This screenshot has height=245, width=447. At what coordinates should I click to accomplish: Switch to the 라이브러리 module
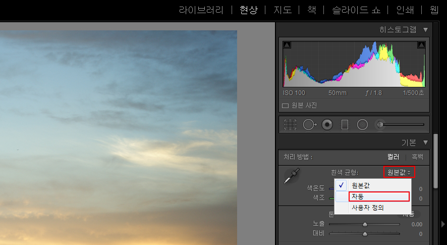click(x=201, y=10)
